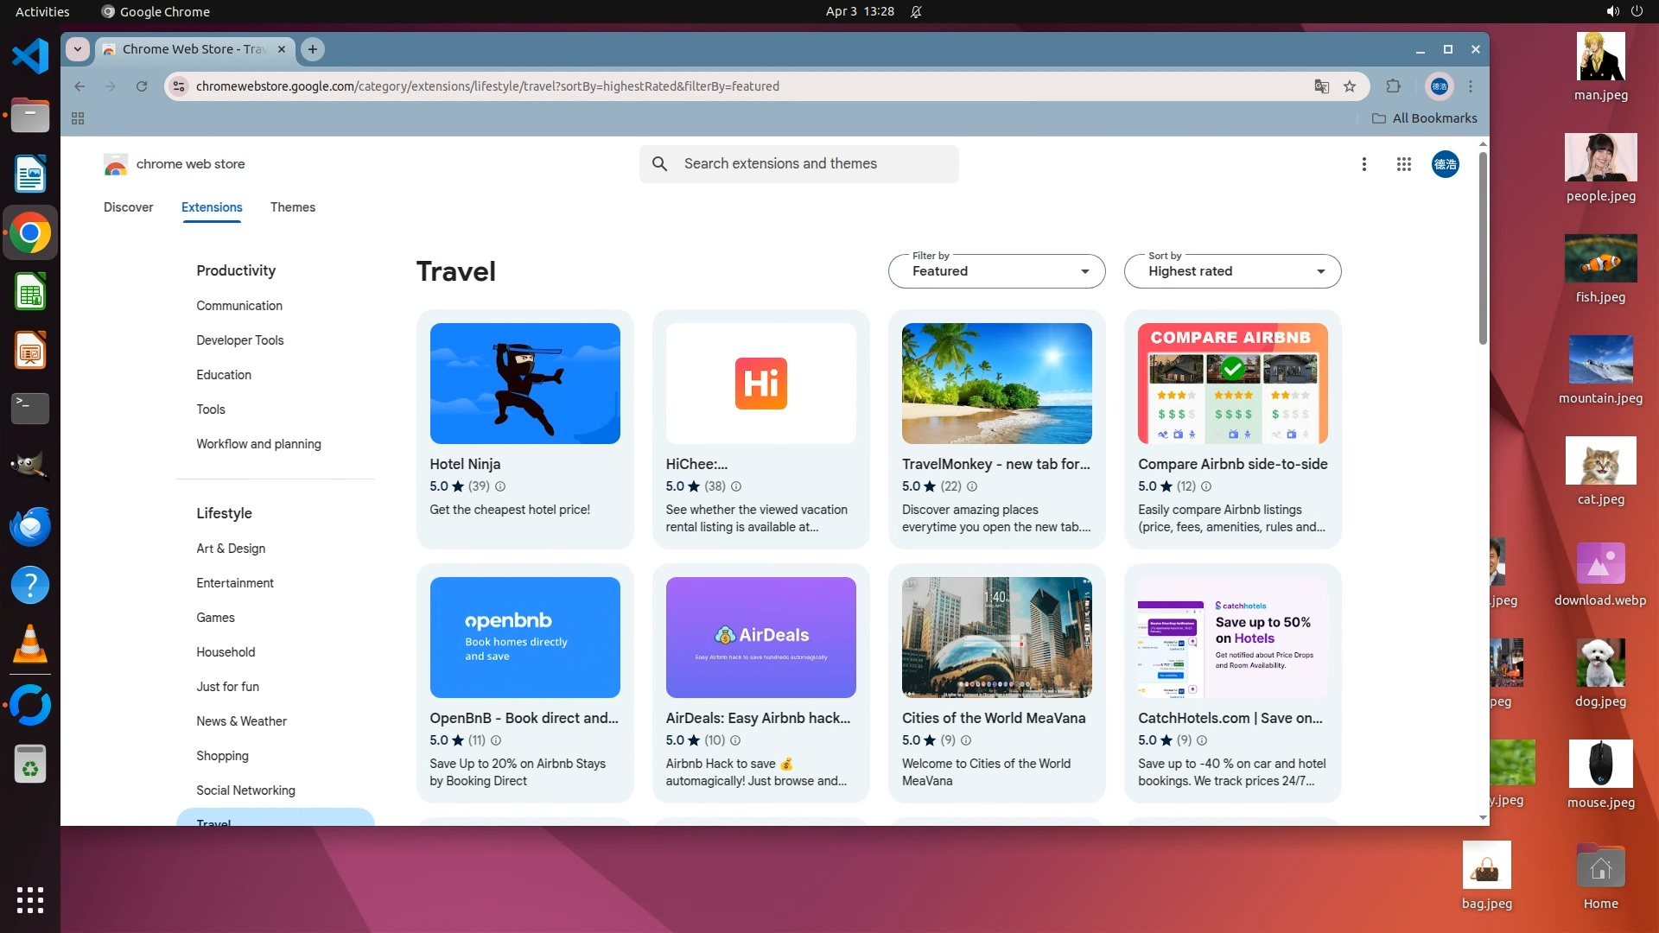The image size is (1659, 933).
Task: Click the rating info icon next to Hotel Ninja
Action: (500, 486)
